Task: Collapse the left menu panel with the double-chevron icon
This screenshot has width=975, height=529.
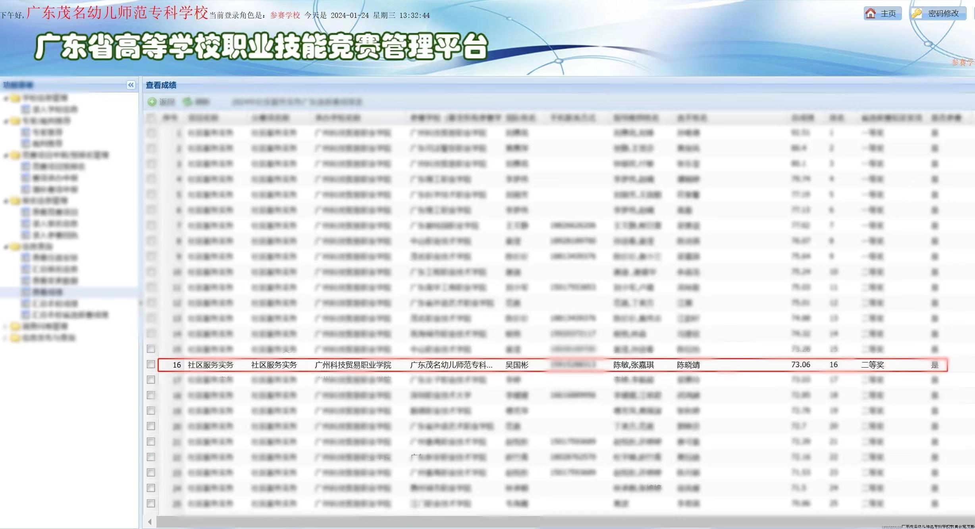Action: (x=131, y=85)
